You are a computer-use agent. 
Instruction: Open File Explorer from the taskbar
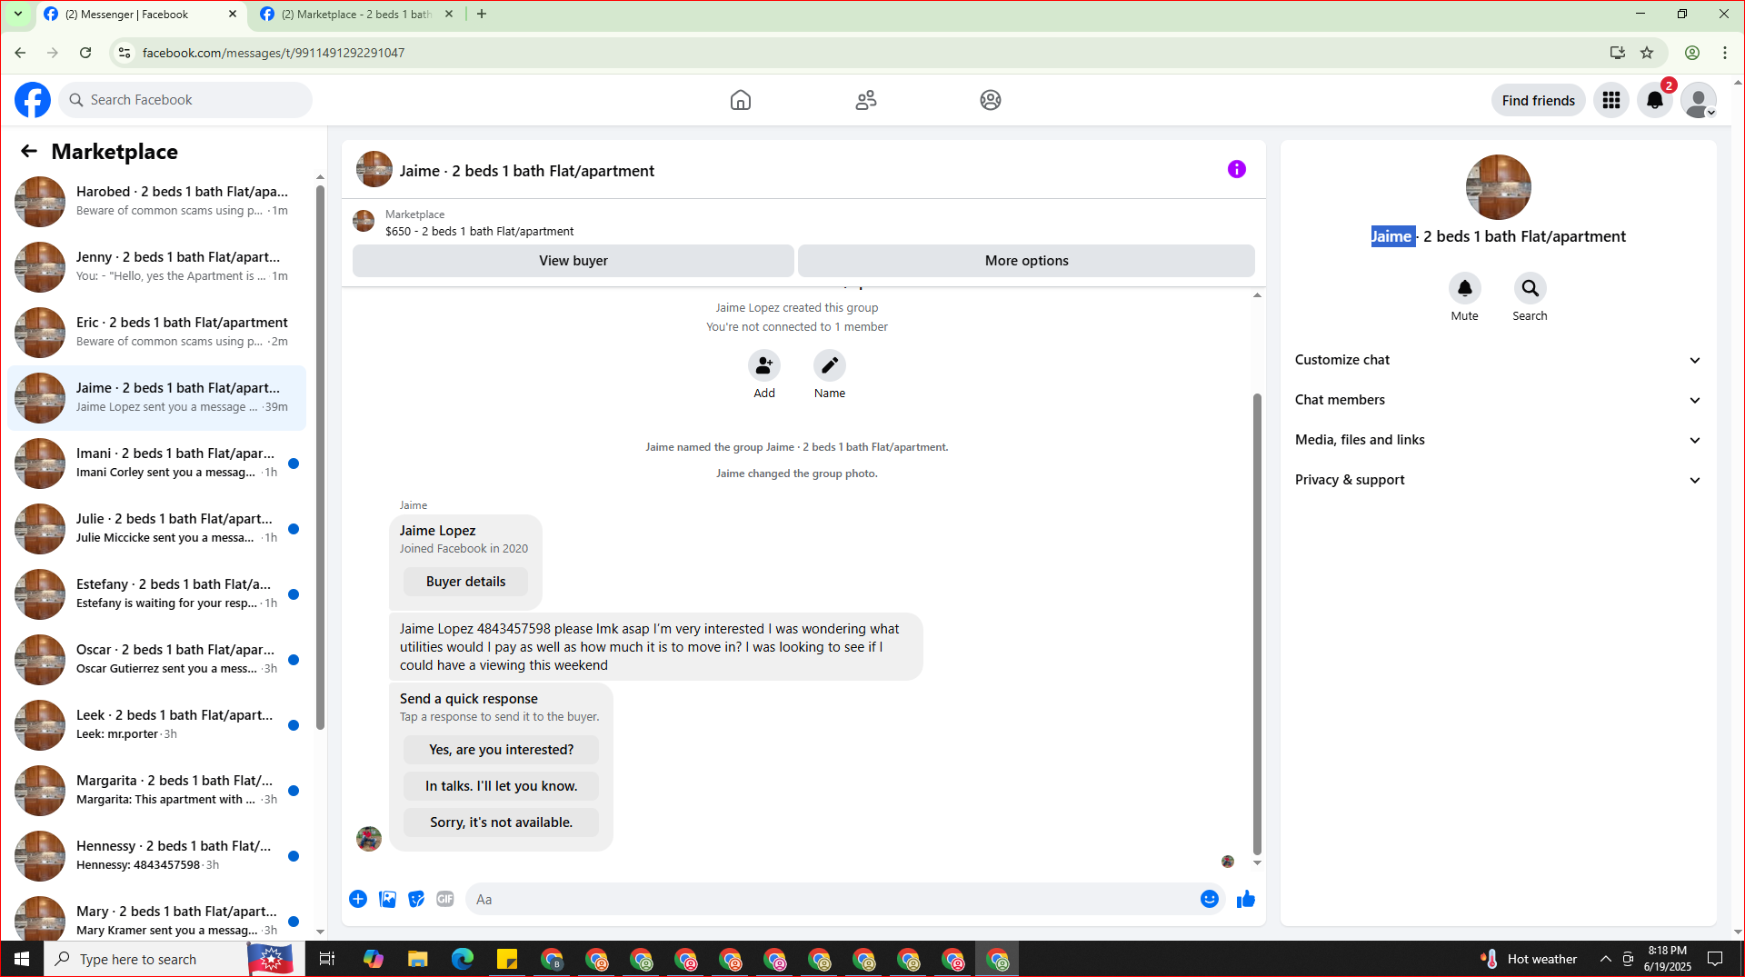(418, 959)
